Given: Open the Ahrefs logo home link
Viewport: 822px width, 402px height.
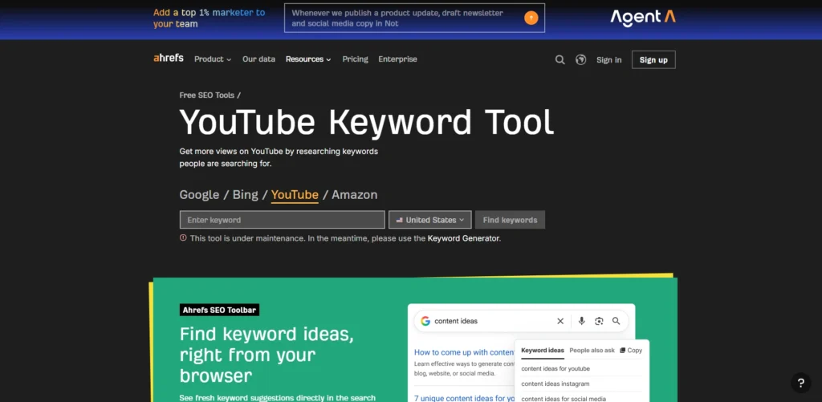Looking at the screenshot, I should 169,59.
